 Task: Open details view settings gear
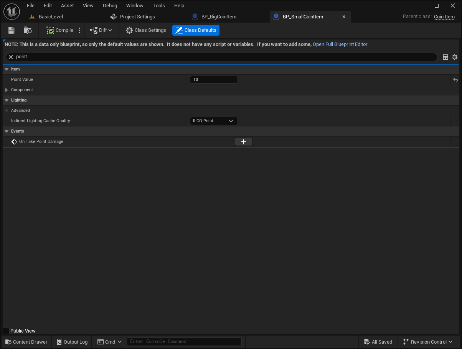[x=455, y=57]
